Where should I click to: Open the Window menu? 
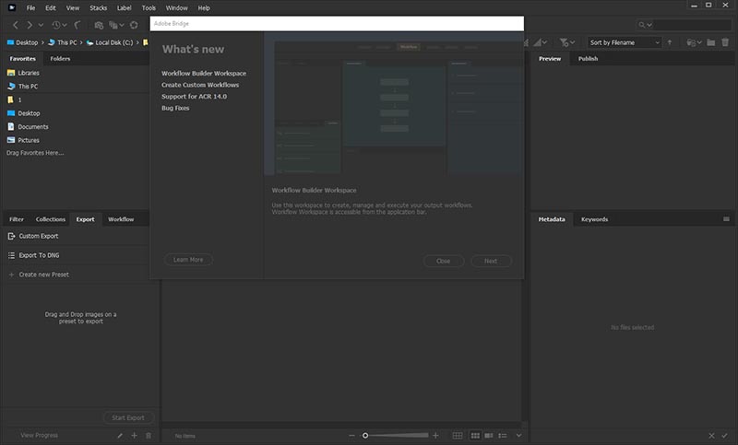pos(176,8)
